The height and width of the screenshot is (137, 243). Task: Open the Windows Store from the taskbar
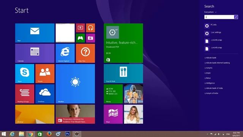tap(40, 134)
